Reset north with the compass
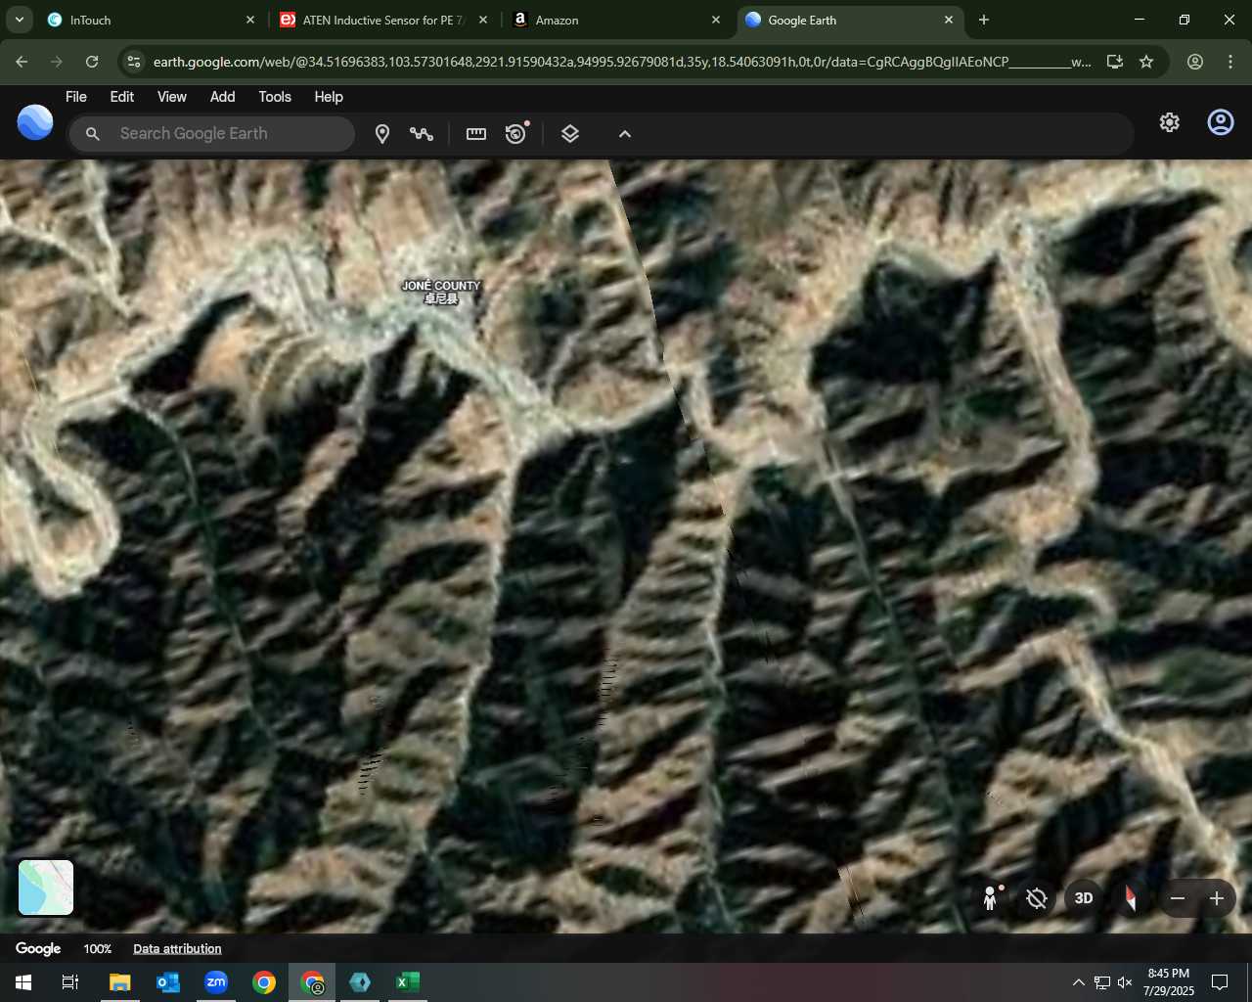The height and width of the screenshot is (1002, 1252). (x=1131, y=898)
